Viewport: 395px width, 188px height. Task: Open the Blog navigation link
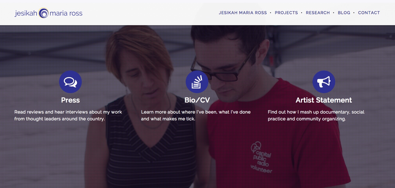point(344,13)
